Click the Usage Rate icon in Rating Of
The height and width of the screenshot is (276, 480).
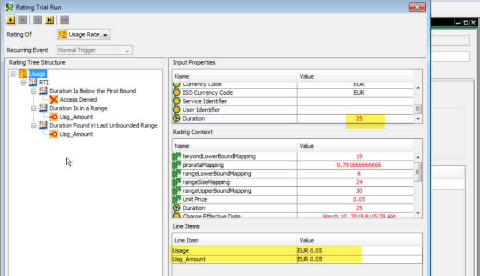tap(62, 35)
